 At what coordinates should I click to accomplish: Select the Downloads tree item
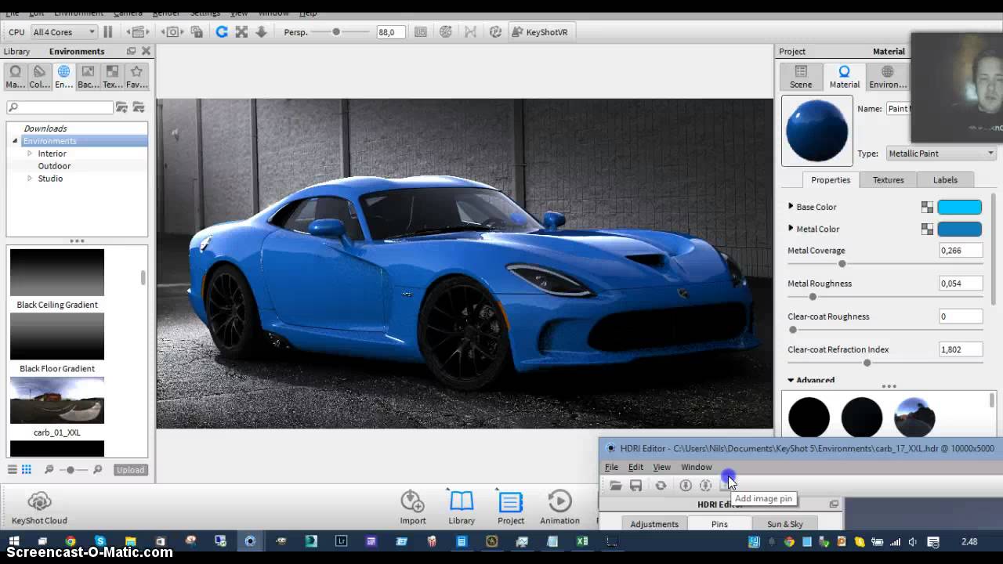tap(45, 128)
